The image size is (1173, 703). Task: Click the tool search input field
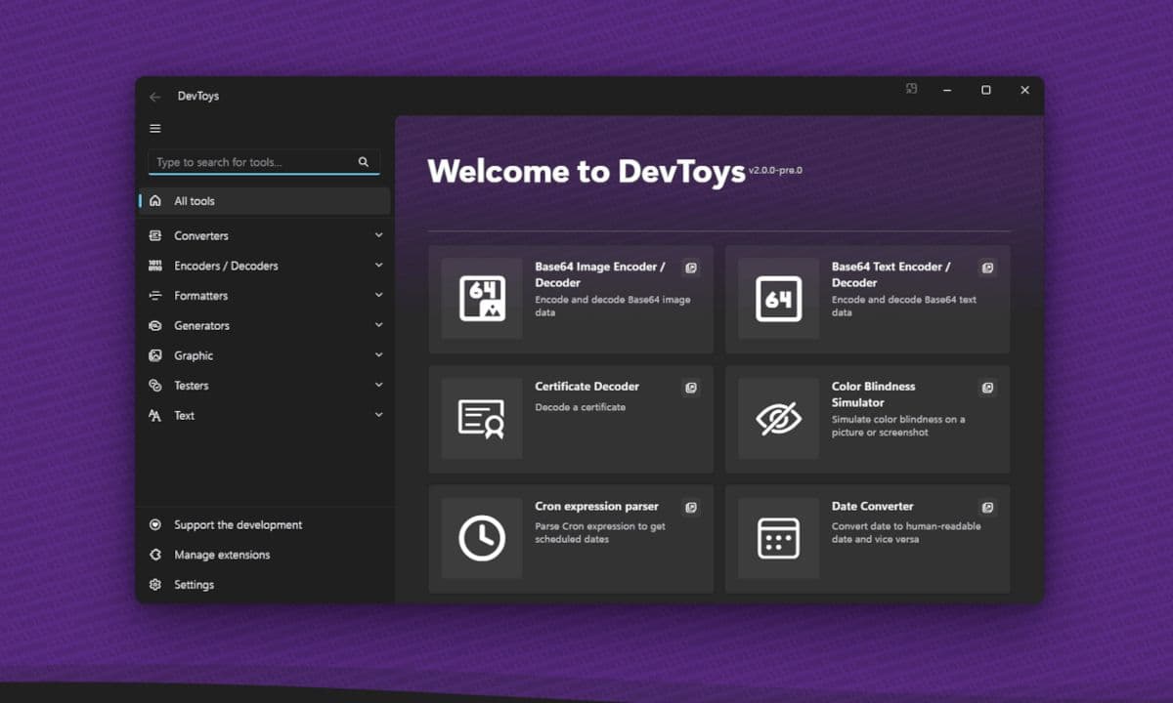point(252,162)
